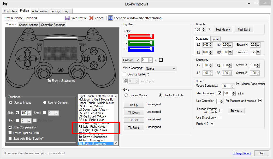Click the red X Cancel icon
The width and height of the screenshot is (273, 159).
[91, 18]
